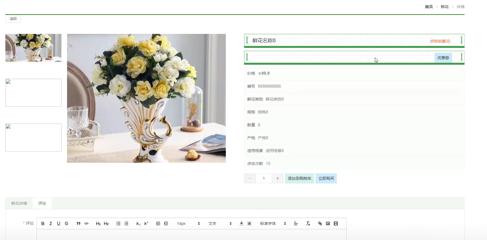Apply subscript formatting

tap(138, 223)
